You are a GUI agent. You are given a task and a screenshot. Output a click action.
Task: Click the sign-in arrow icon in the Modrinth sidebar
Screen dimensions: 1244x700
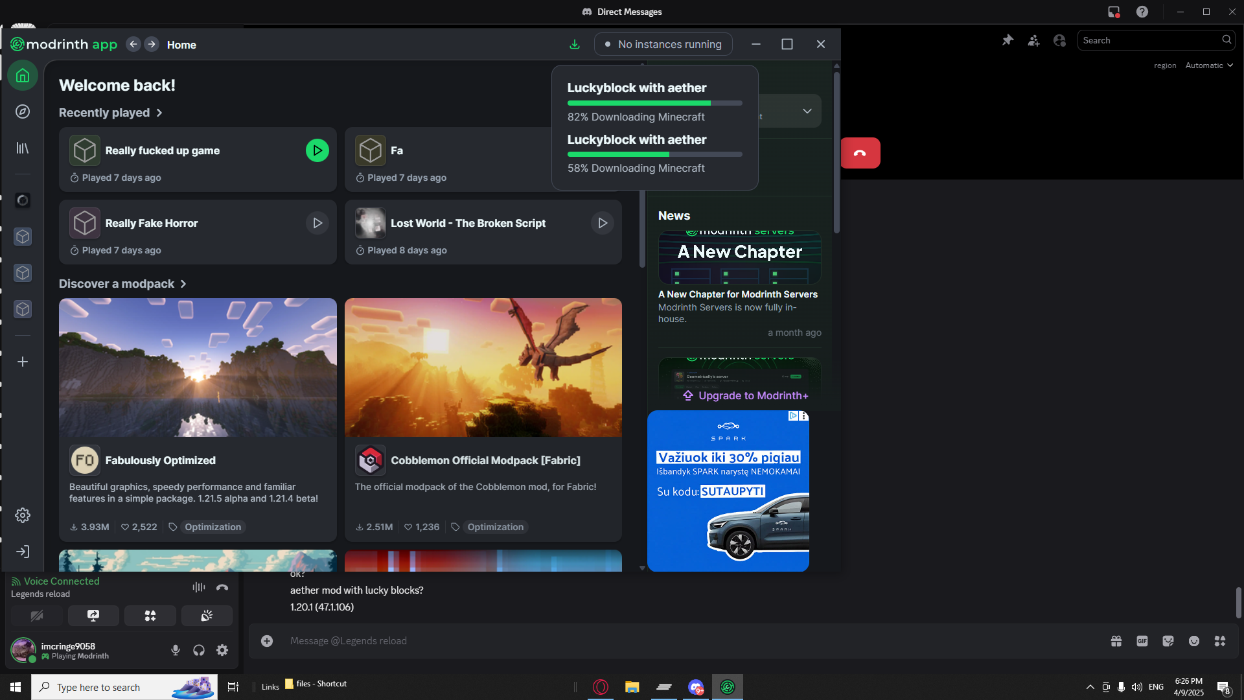tap(23, 552)
